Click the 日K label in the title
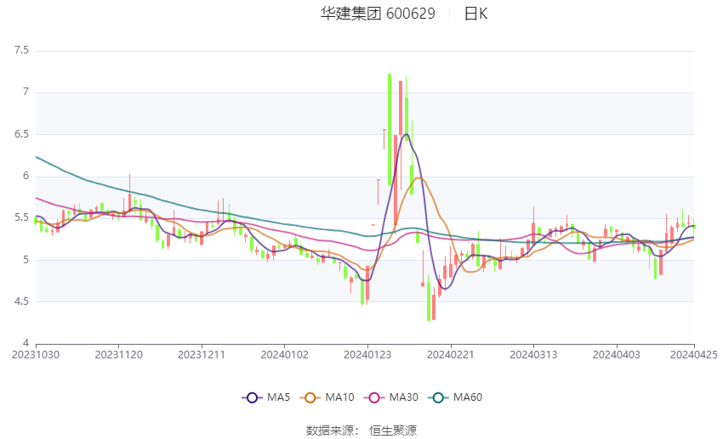 475,14
